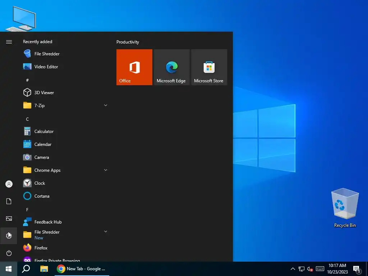Click the Recently added heading

(37, 42)
